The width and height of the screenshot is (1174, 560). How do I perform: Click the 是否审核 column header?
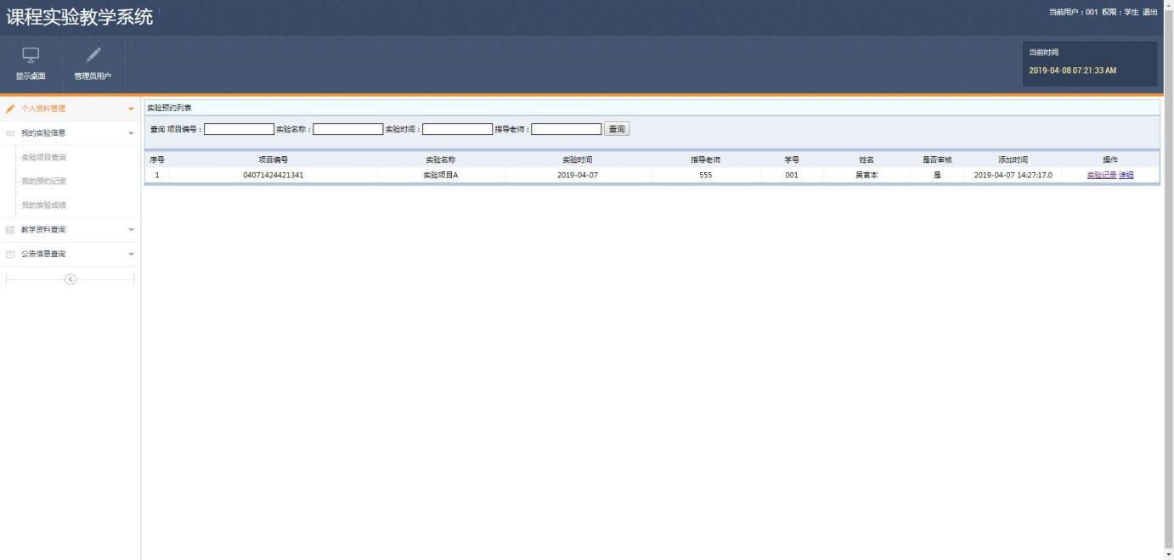(x=937, y=160)
